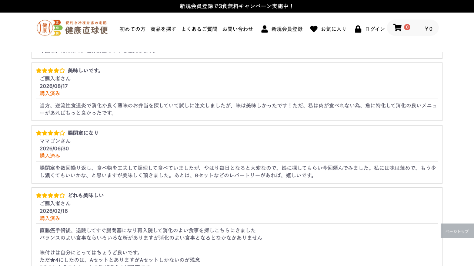The width and height of the screenshot is (474, 266).
Task: Click 購入済み label under 2026/02/16
Action: tap(50, 218)
